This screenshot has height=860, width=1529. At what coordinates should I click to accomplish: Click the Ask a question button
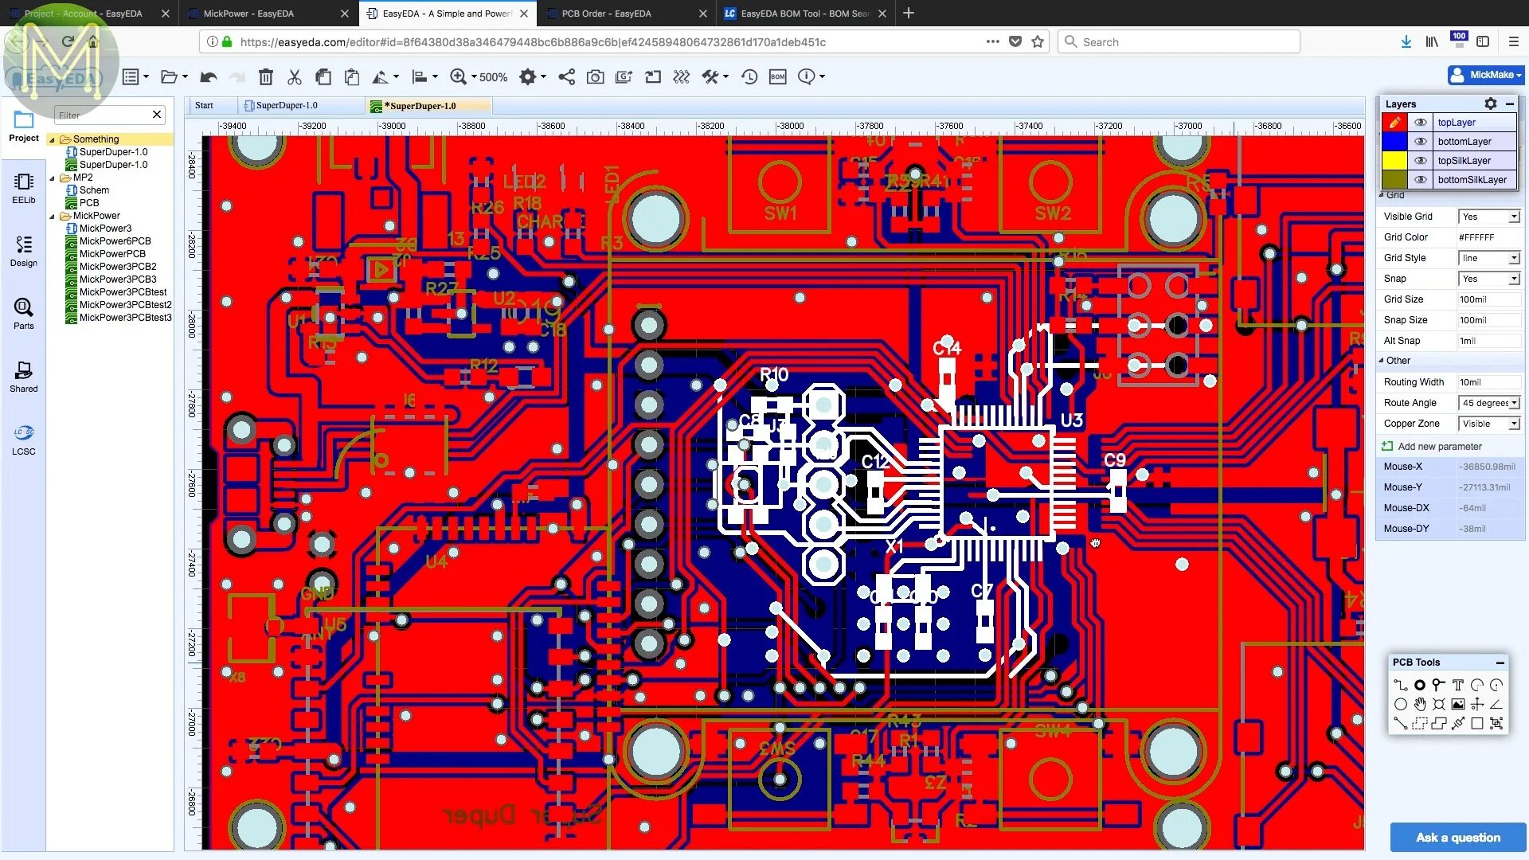coord(1457,837)
